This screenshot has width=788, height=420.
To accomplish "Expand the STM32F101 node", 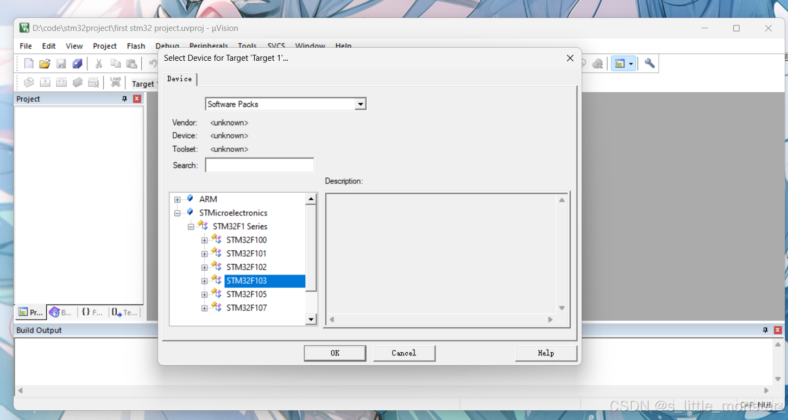I will [x=204, y=254].
